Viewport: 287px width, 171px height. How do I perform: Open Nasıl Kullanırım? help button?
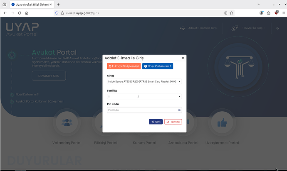click(x=158, y=66)
